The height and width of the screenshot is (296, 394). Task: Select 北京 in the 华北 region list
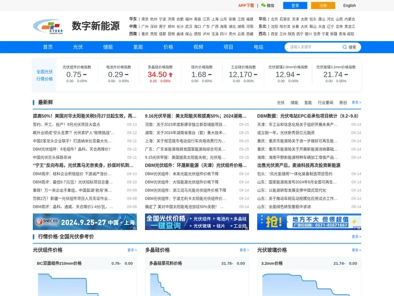(274, 19)
